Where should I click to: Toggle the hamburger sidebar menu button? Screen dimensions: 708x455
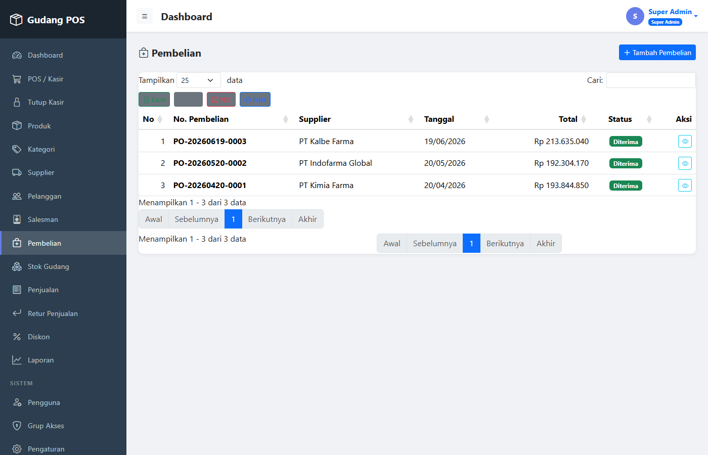pyautogui.click(x=145, y=16)
